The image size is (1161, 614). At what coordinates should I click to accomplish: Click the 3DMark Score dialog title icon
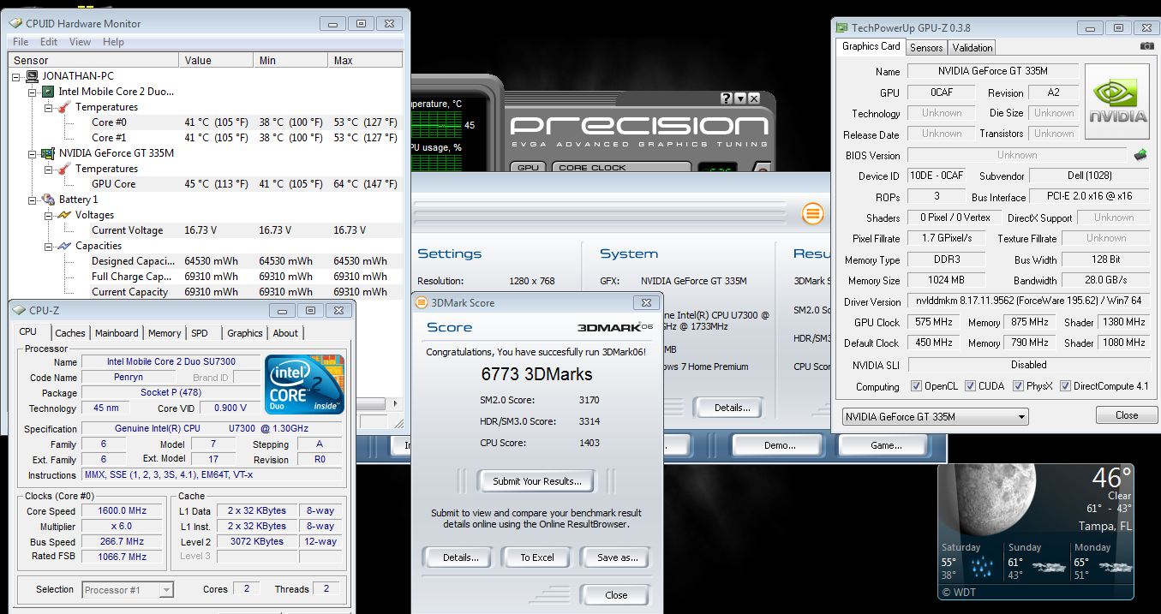421,302
